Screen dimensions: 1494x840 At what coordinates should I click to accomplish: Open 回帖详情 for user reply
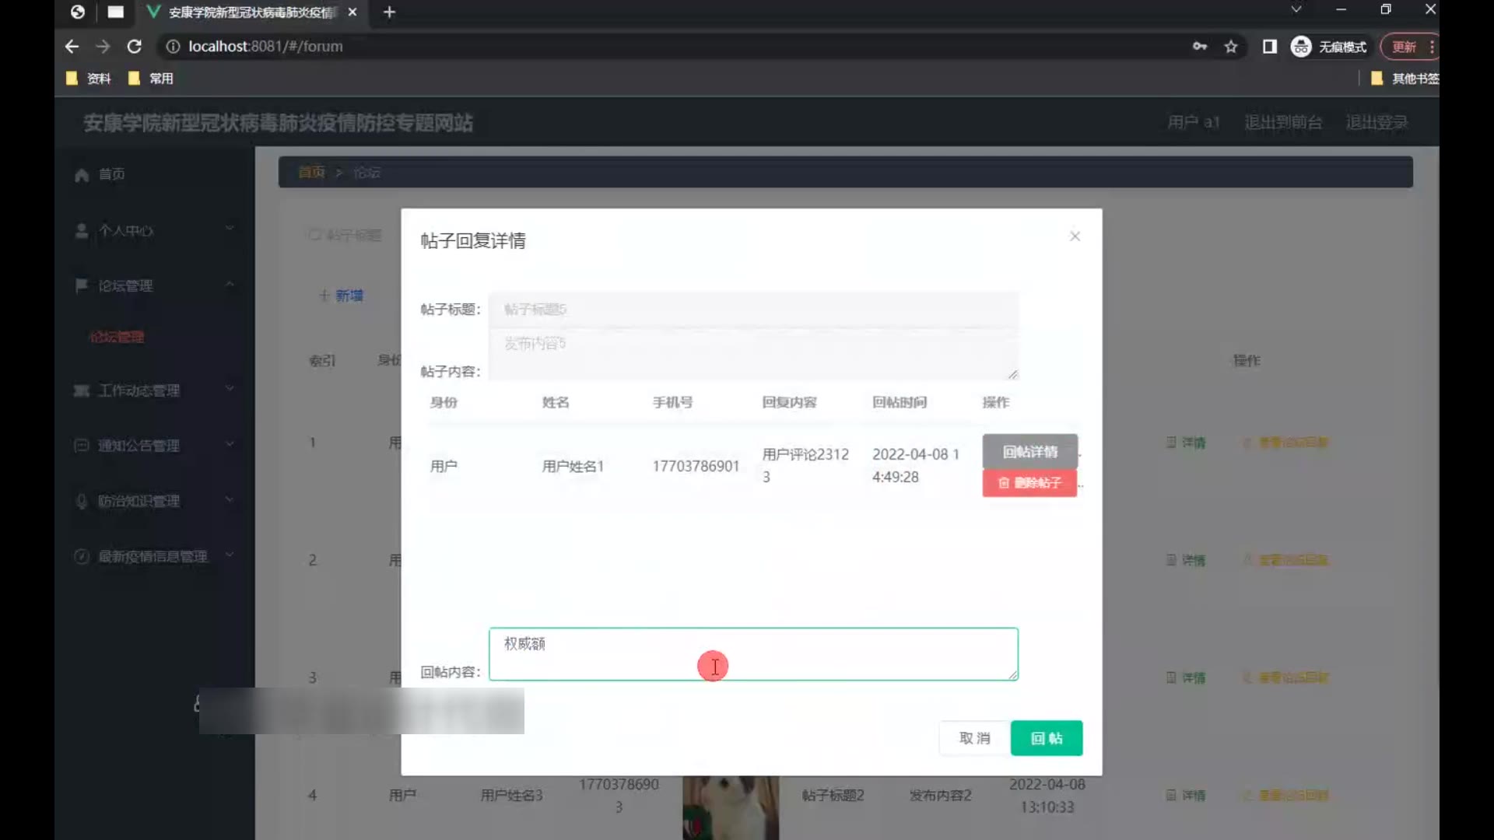[1029, 452]
